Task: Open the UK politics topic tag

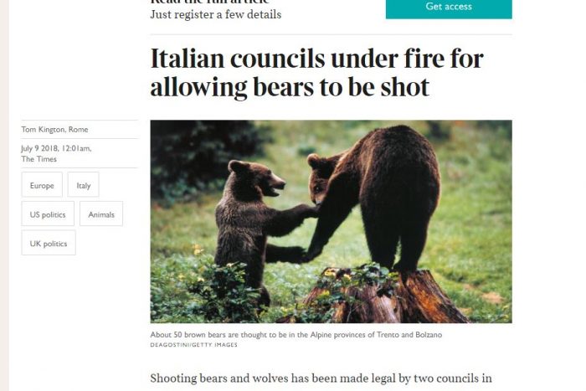Action: [49, 243]
